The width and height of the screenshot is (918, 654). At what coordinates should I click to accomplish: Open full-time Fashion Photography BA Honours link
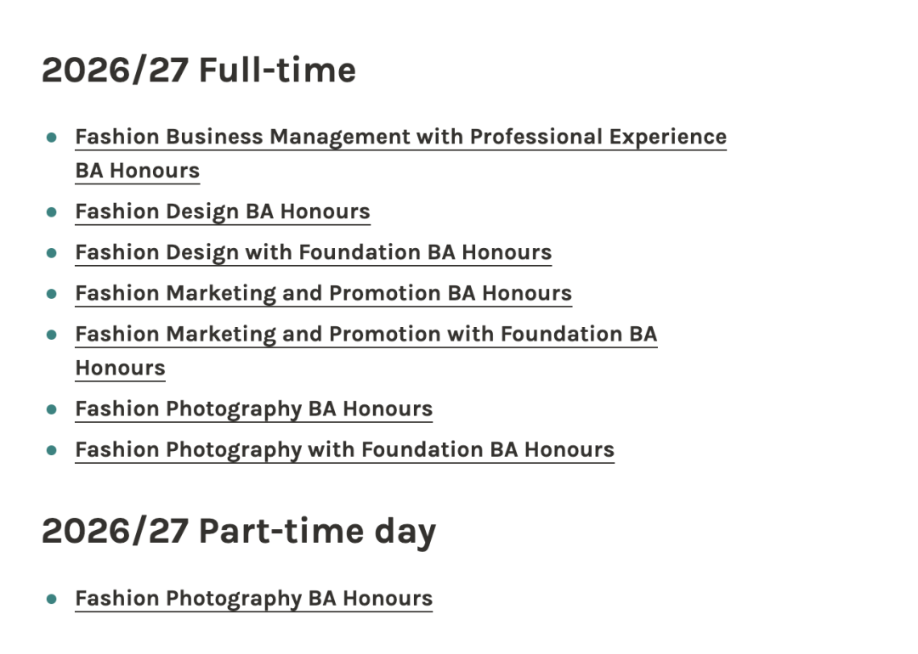click(253, 409)
